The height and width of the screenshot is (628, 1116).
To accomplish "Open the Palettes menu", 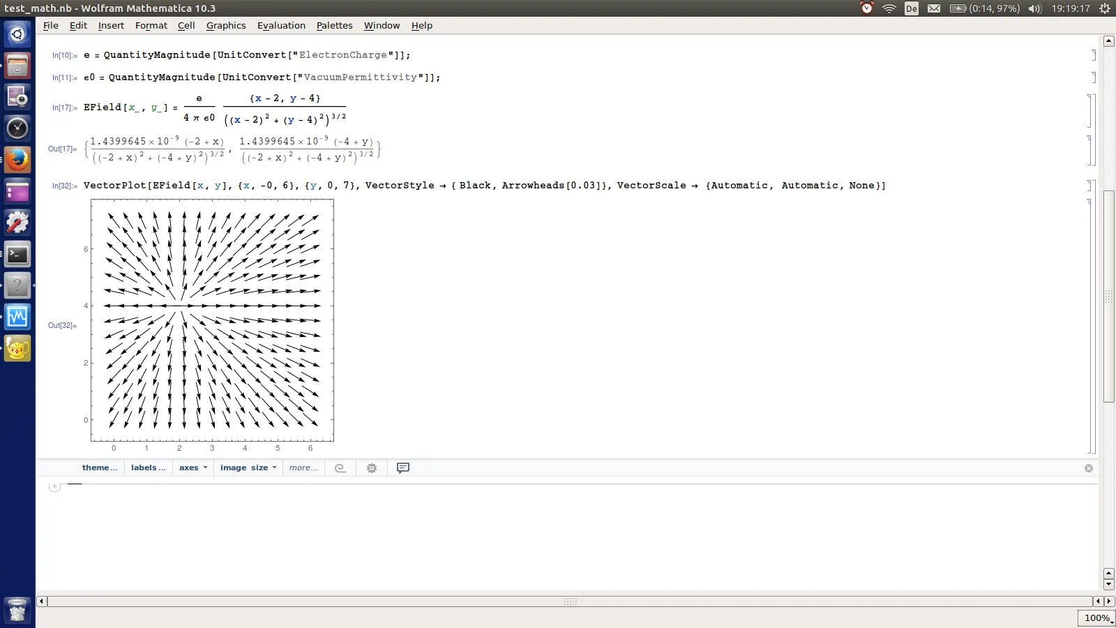I will tap(335, 25).
